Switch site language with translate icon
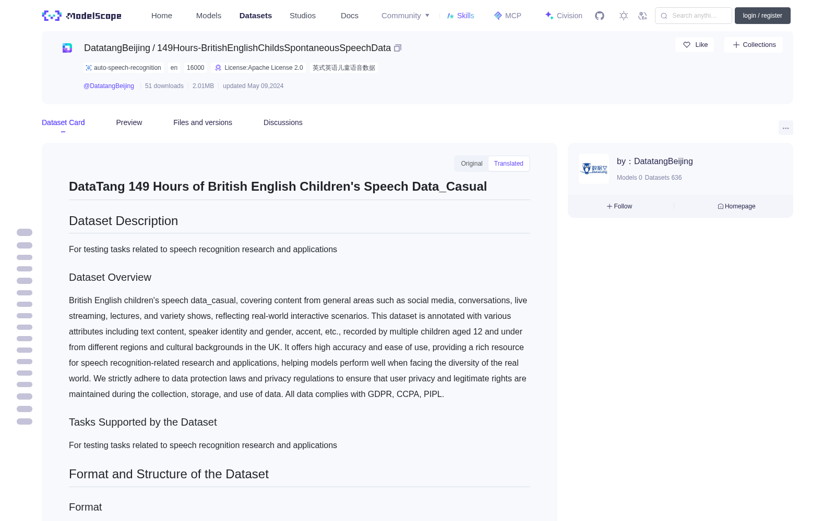Viewport: 835px width, 521px height. [642, 16]
